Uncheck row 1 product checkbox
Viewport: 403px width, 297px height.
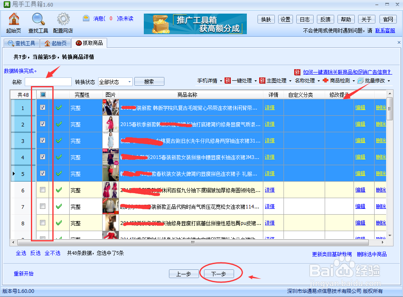[x=42, y=108]
